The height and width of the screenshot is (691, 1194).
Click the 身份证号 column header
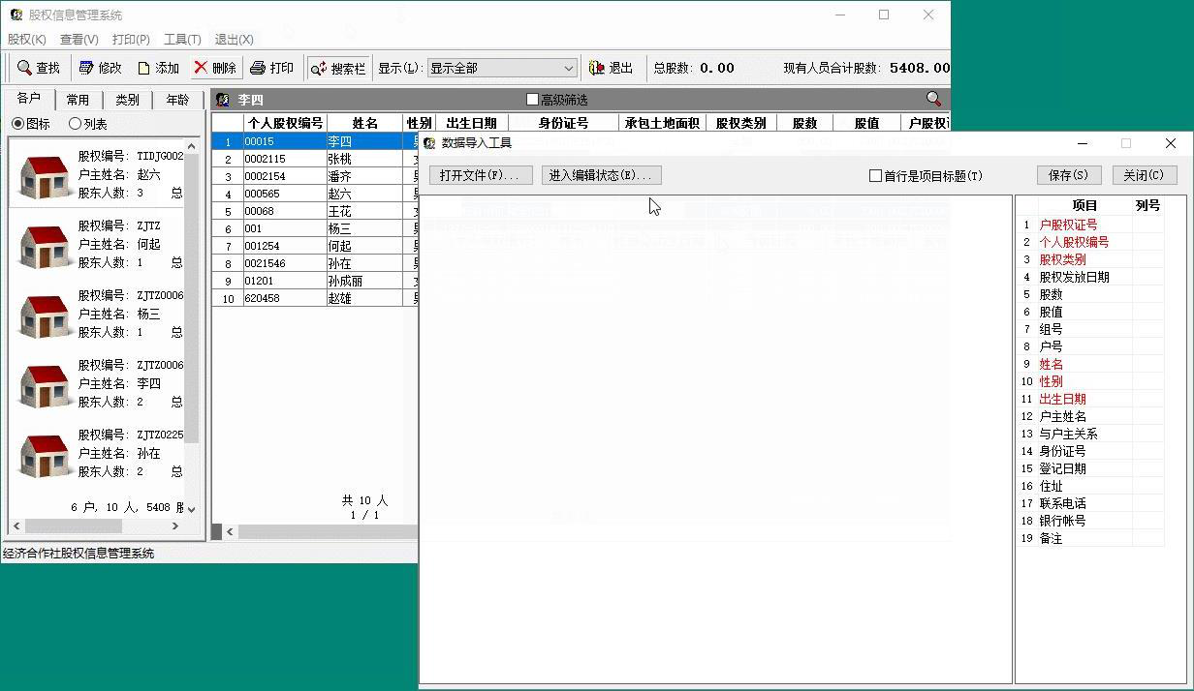563,123
